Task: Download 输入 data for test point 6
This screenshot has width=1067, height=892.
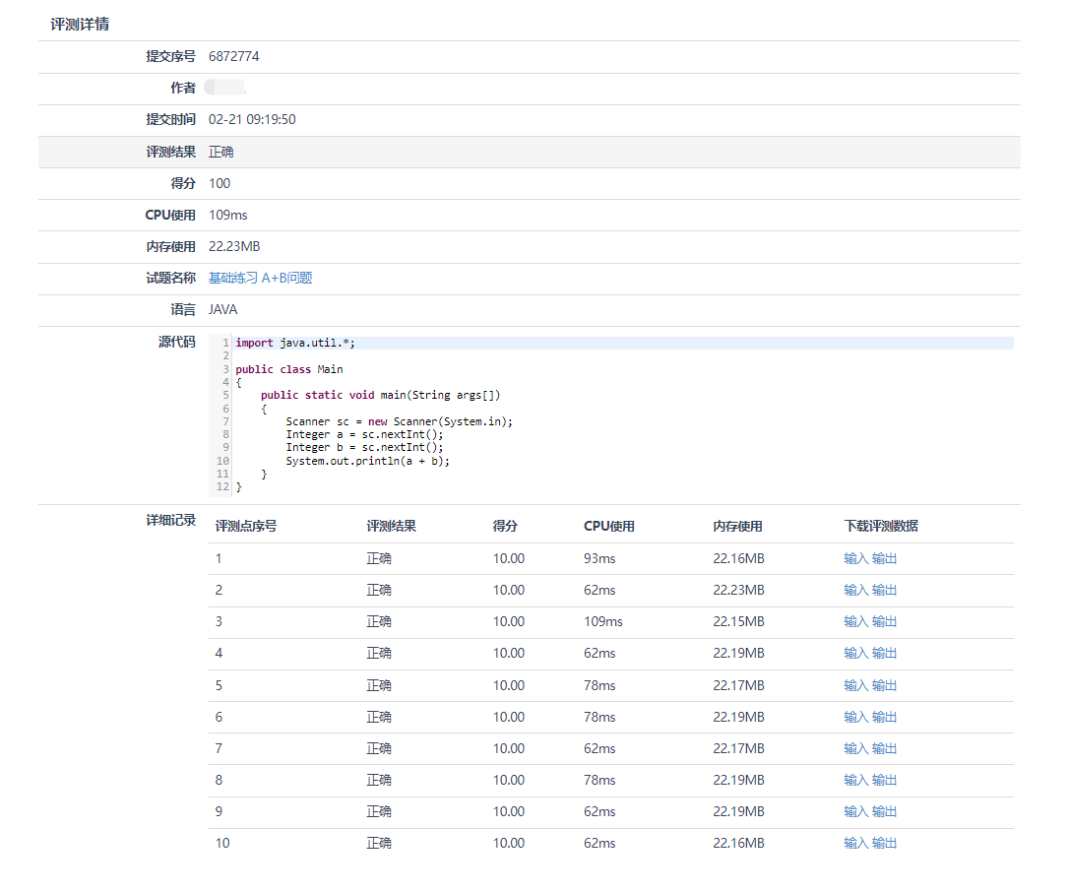Action: (856, 717)
